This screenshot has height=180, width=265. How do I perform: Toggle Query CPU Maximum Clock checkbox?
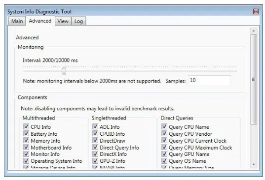coord(164,147)
